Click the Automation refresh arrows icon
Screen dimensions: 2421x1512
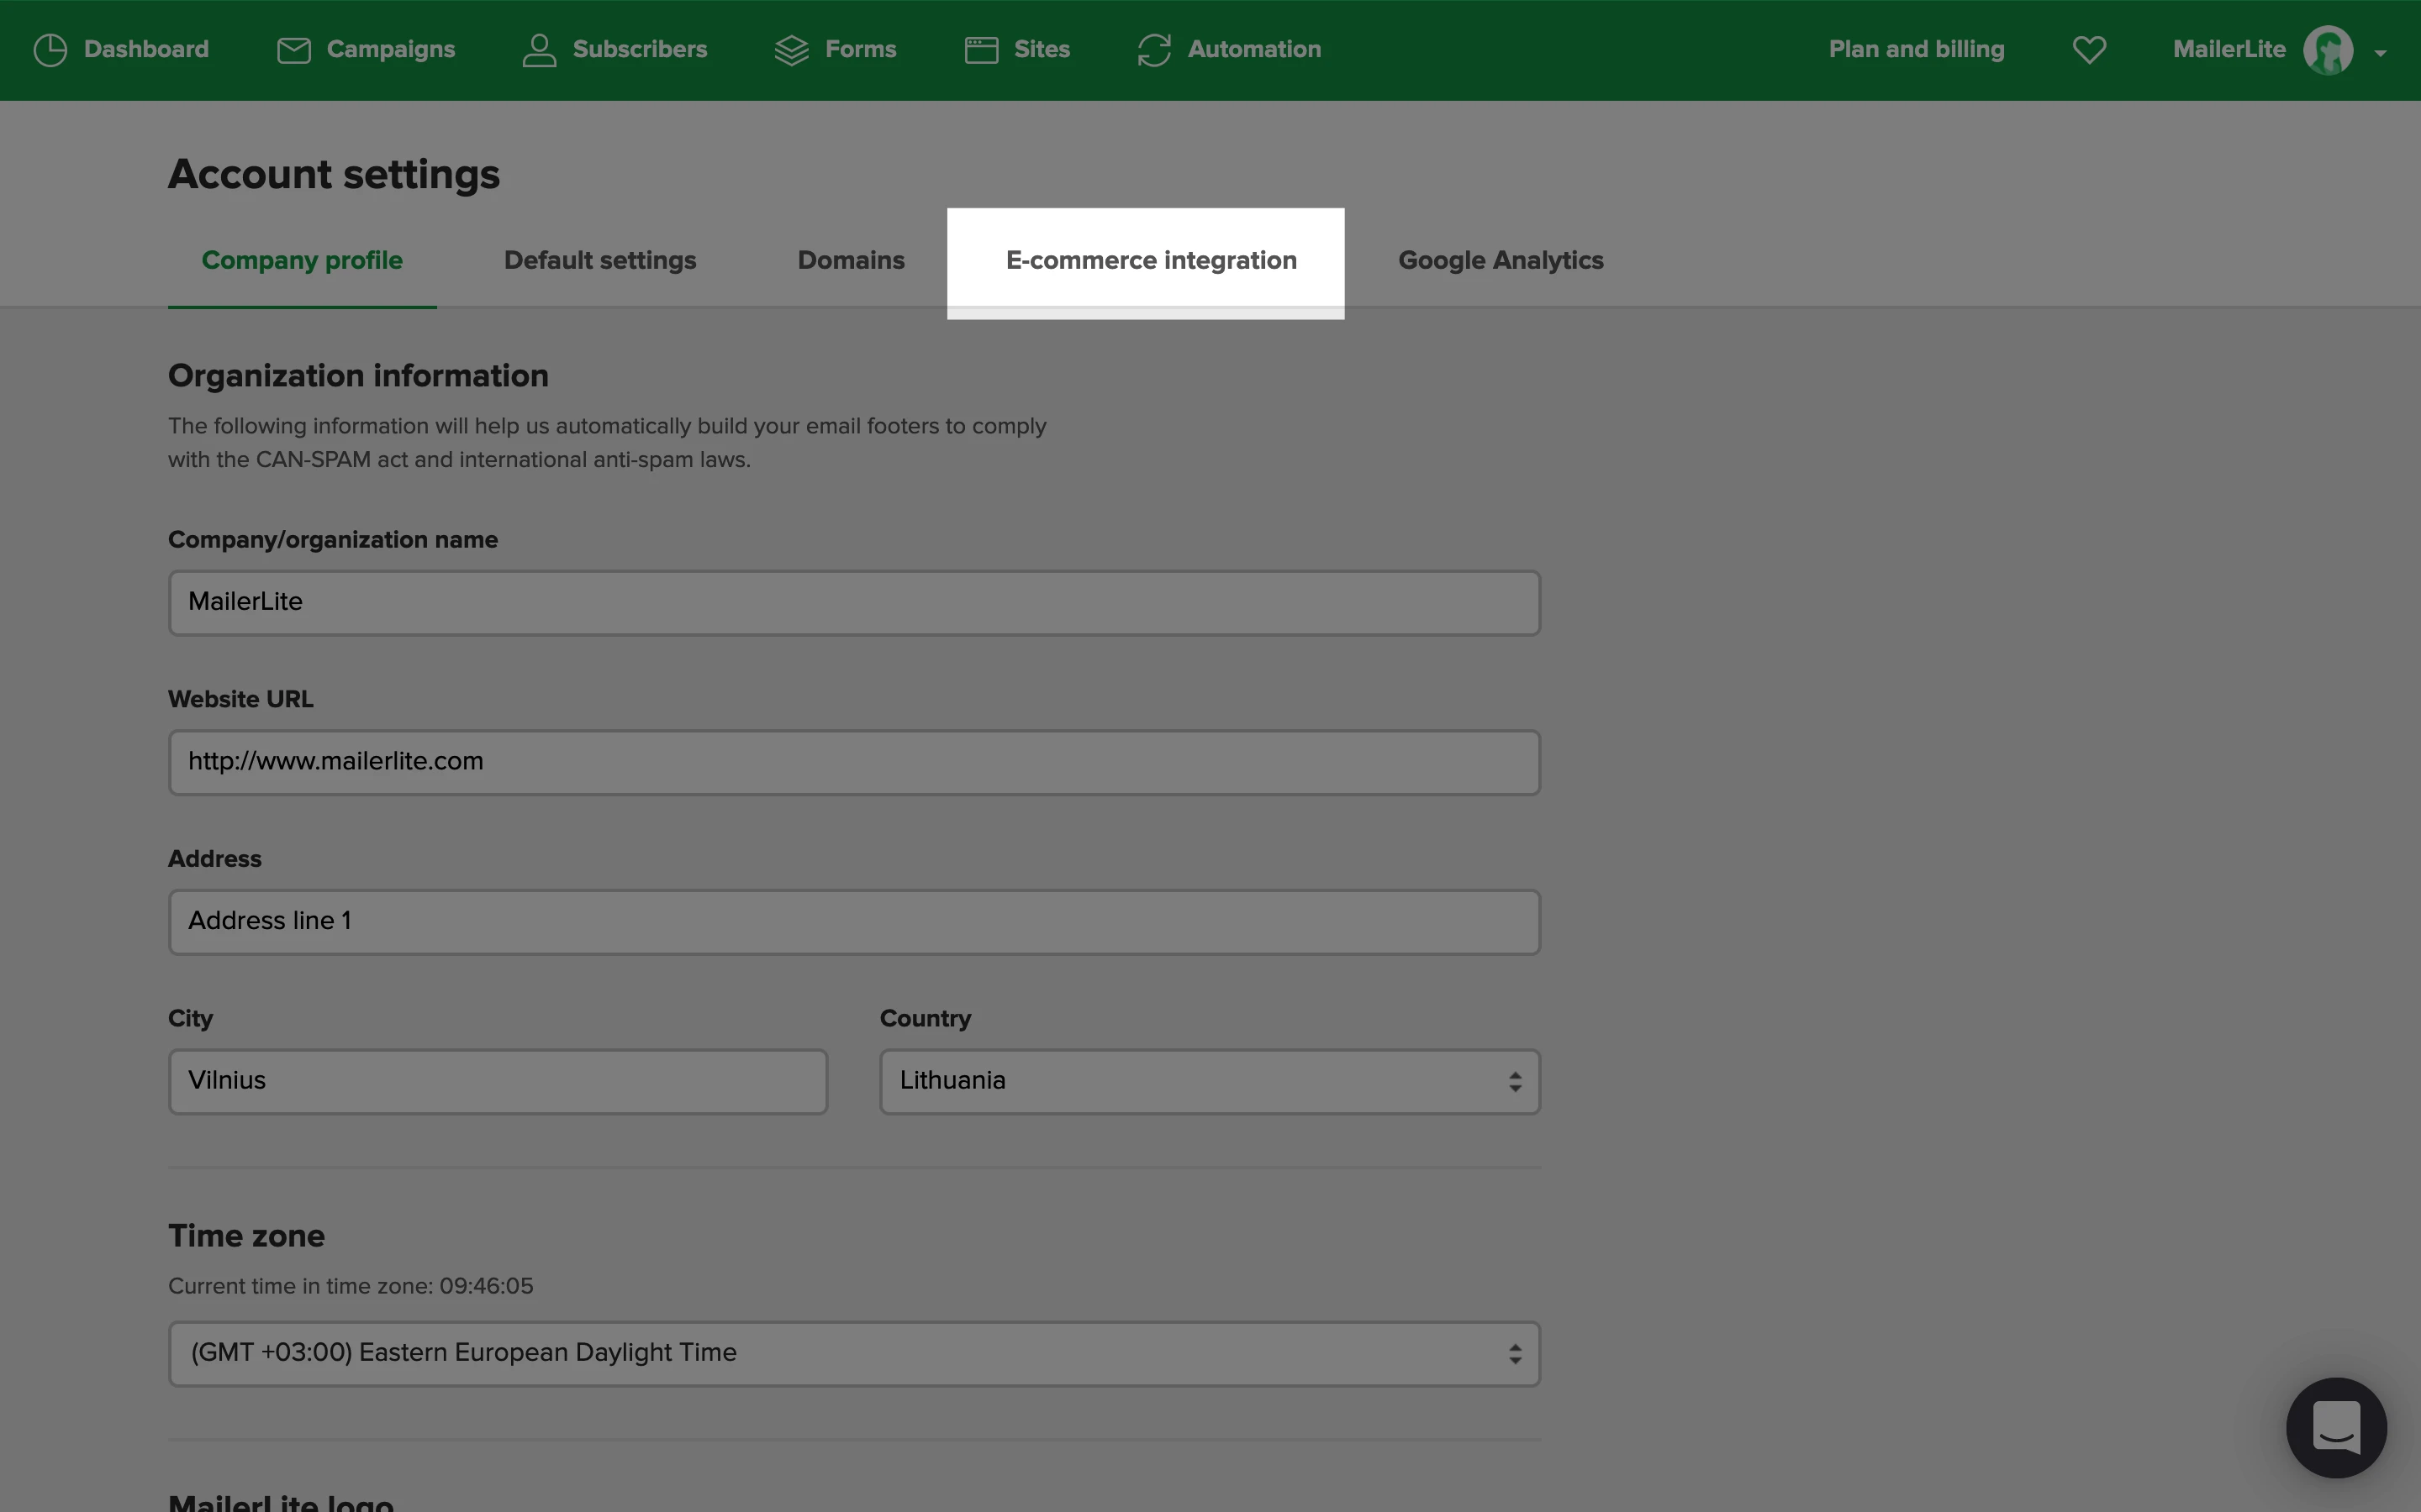[x=1153, y=50]
